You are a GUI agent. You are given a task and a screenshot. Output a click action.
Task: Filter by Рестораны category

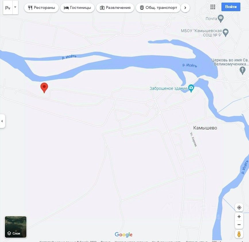41,8
